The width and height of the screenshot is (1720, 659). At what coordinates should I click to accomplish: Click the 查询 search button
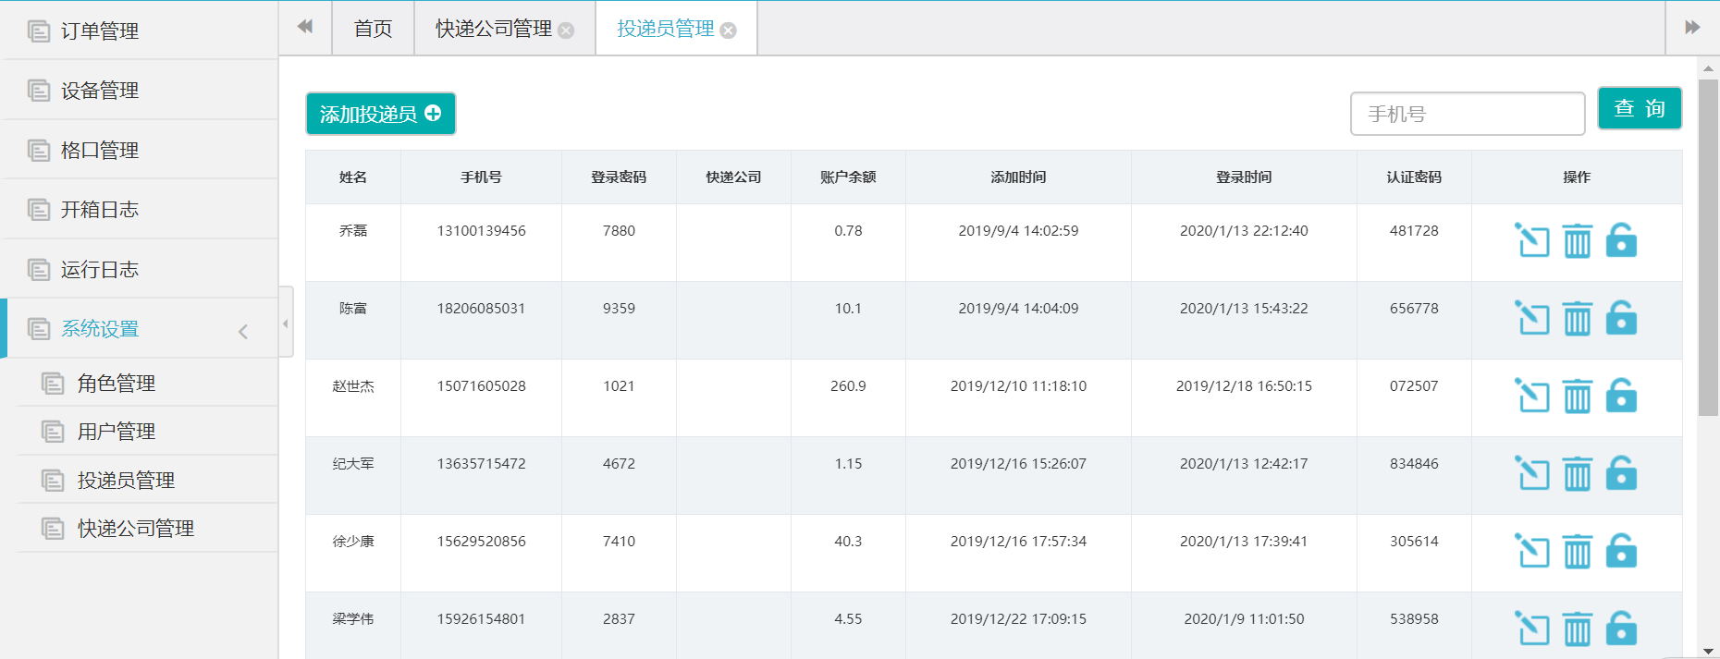(x=1639, y=109)
